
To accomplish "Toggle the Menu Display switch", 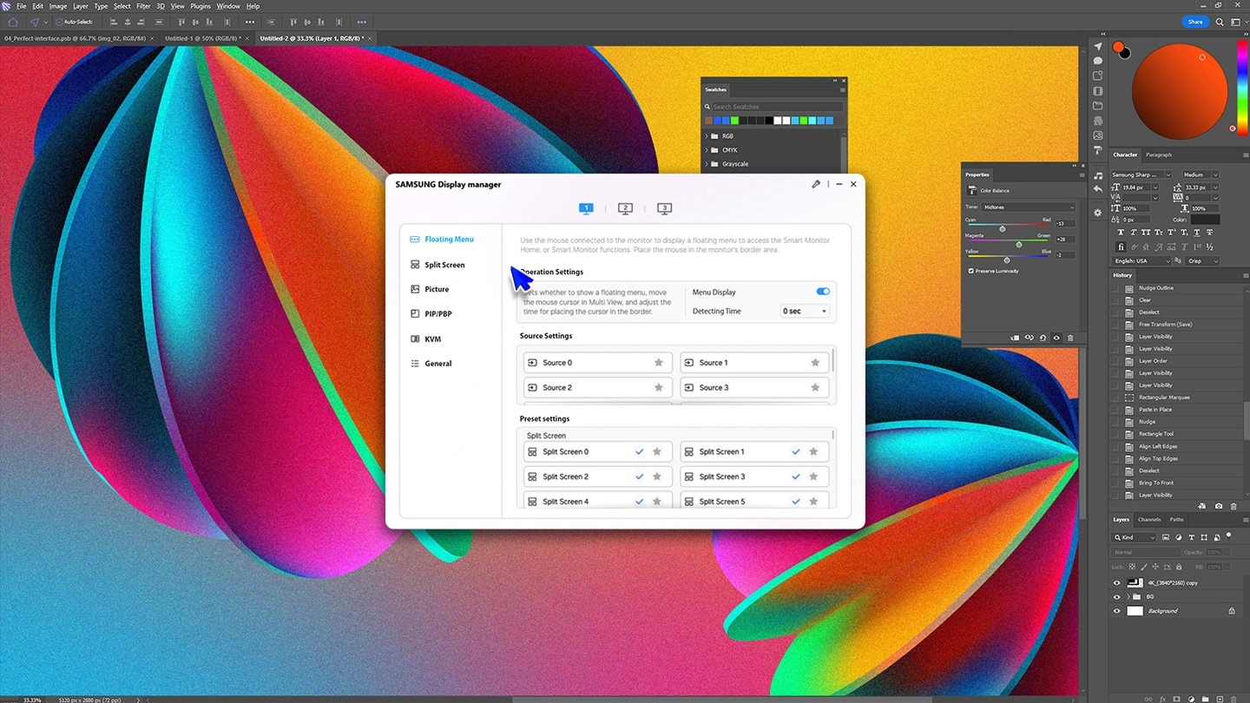I will click(823, 292).
